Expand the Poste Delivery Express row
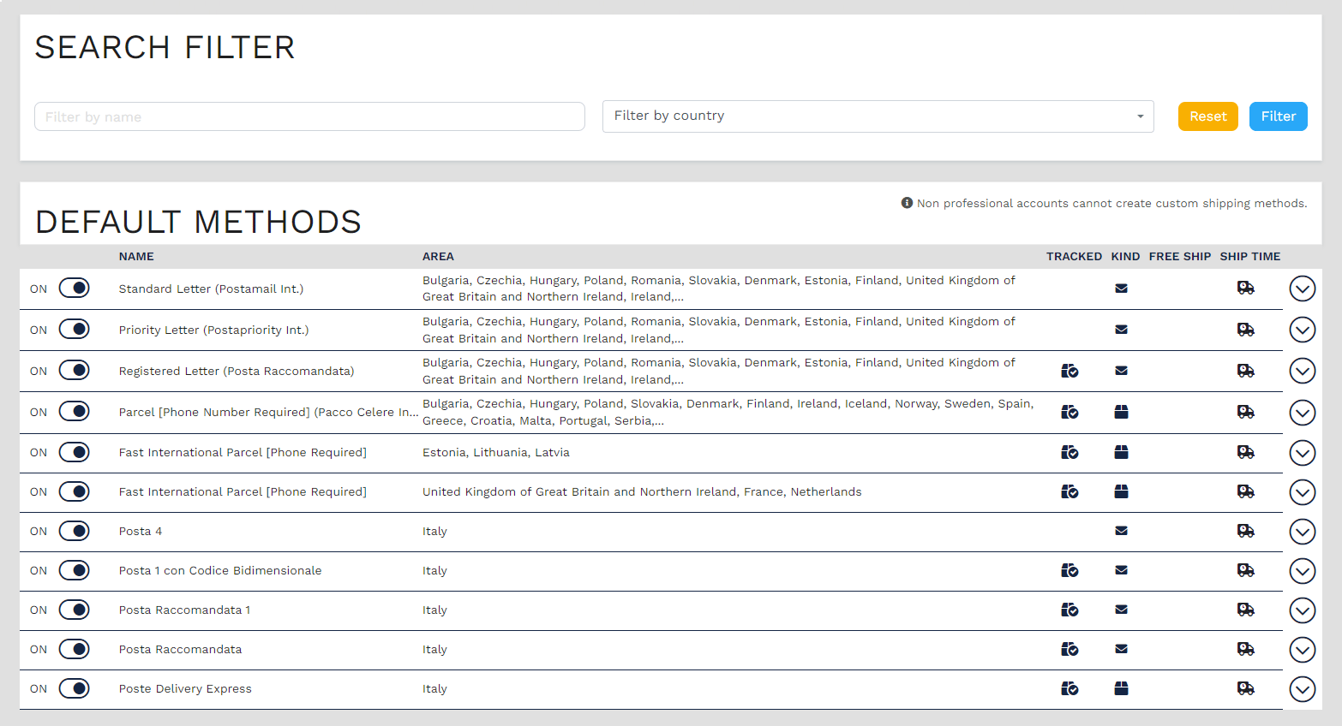 [x=1303, y=689]
